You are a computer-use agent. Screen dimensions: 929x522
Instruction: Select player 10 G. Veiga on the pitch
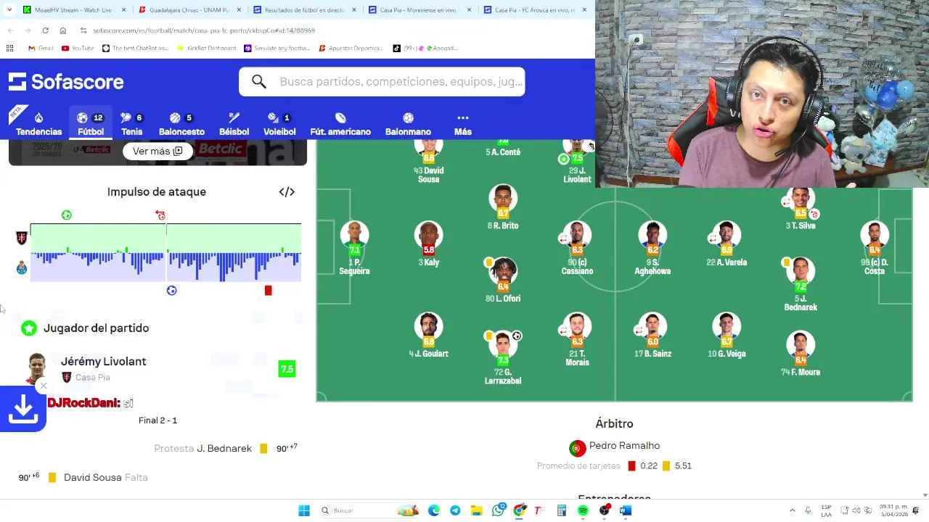coord(727,334)
